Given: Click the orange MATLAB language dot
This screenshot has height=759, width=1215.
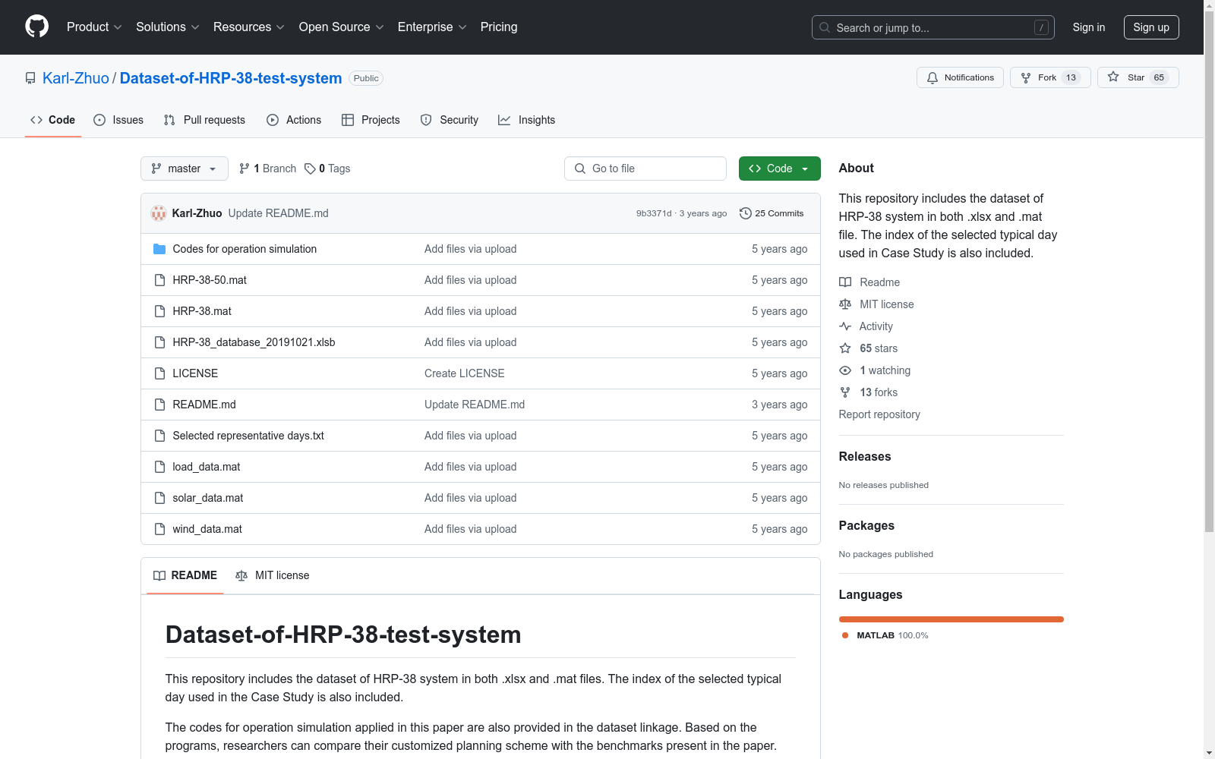Looking at the screenshot, I should pyautogui.click(x=845, y=635).
